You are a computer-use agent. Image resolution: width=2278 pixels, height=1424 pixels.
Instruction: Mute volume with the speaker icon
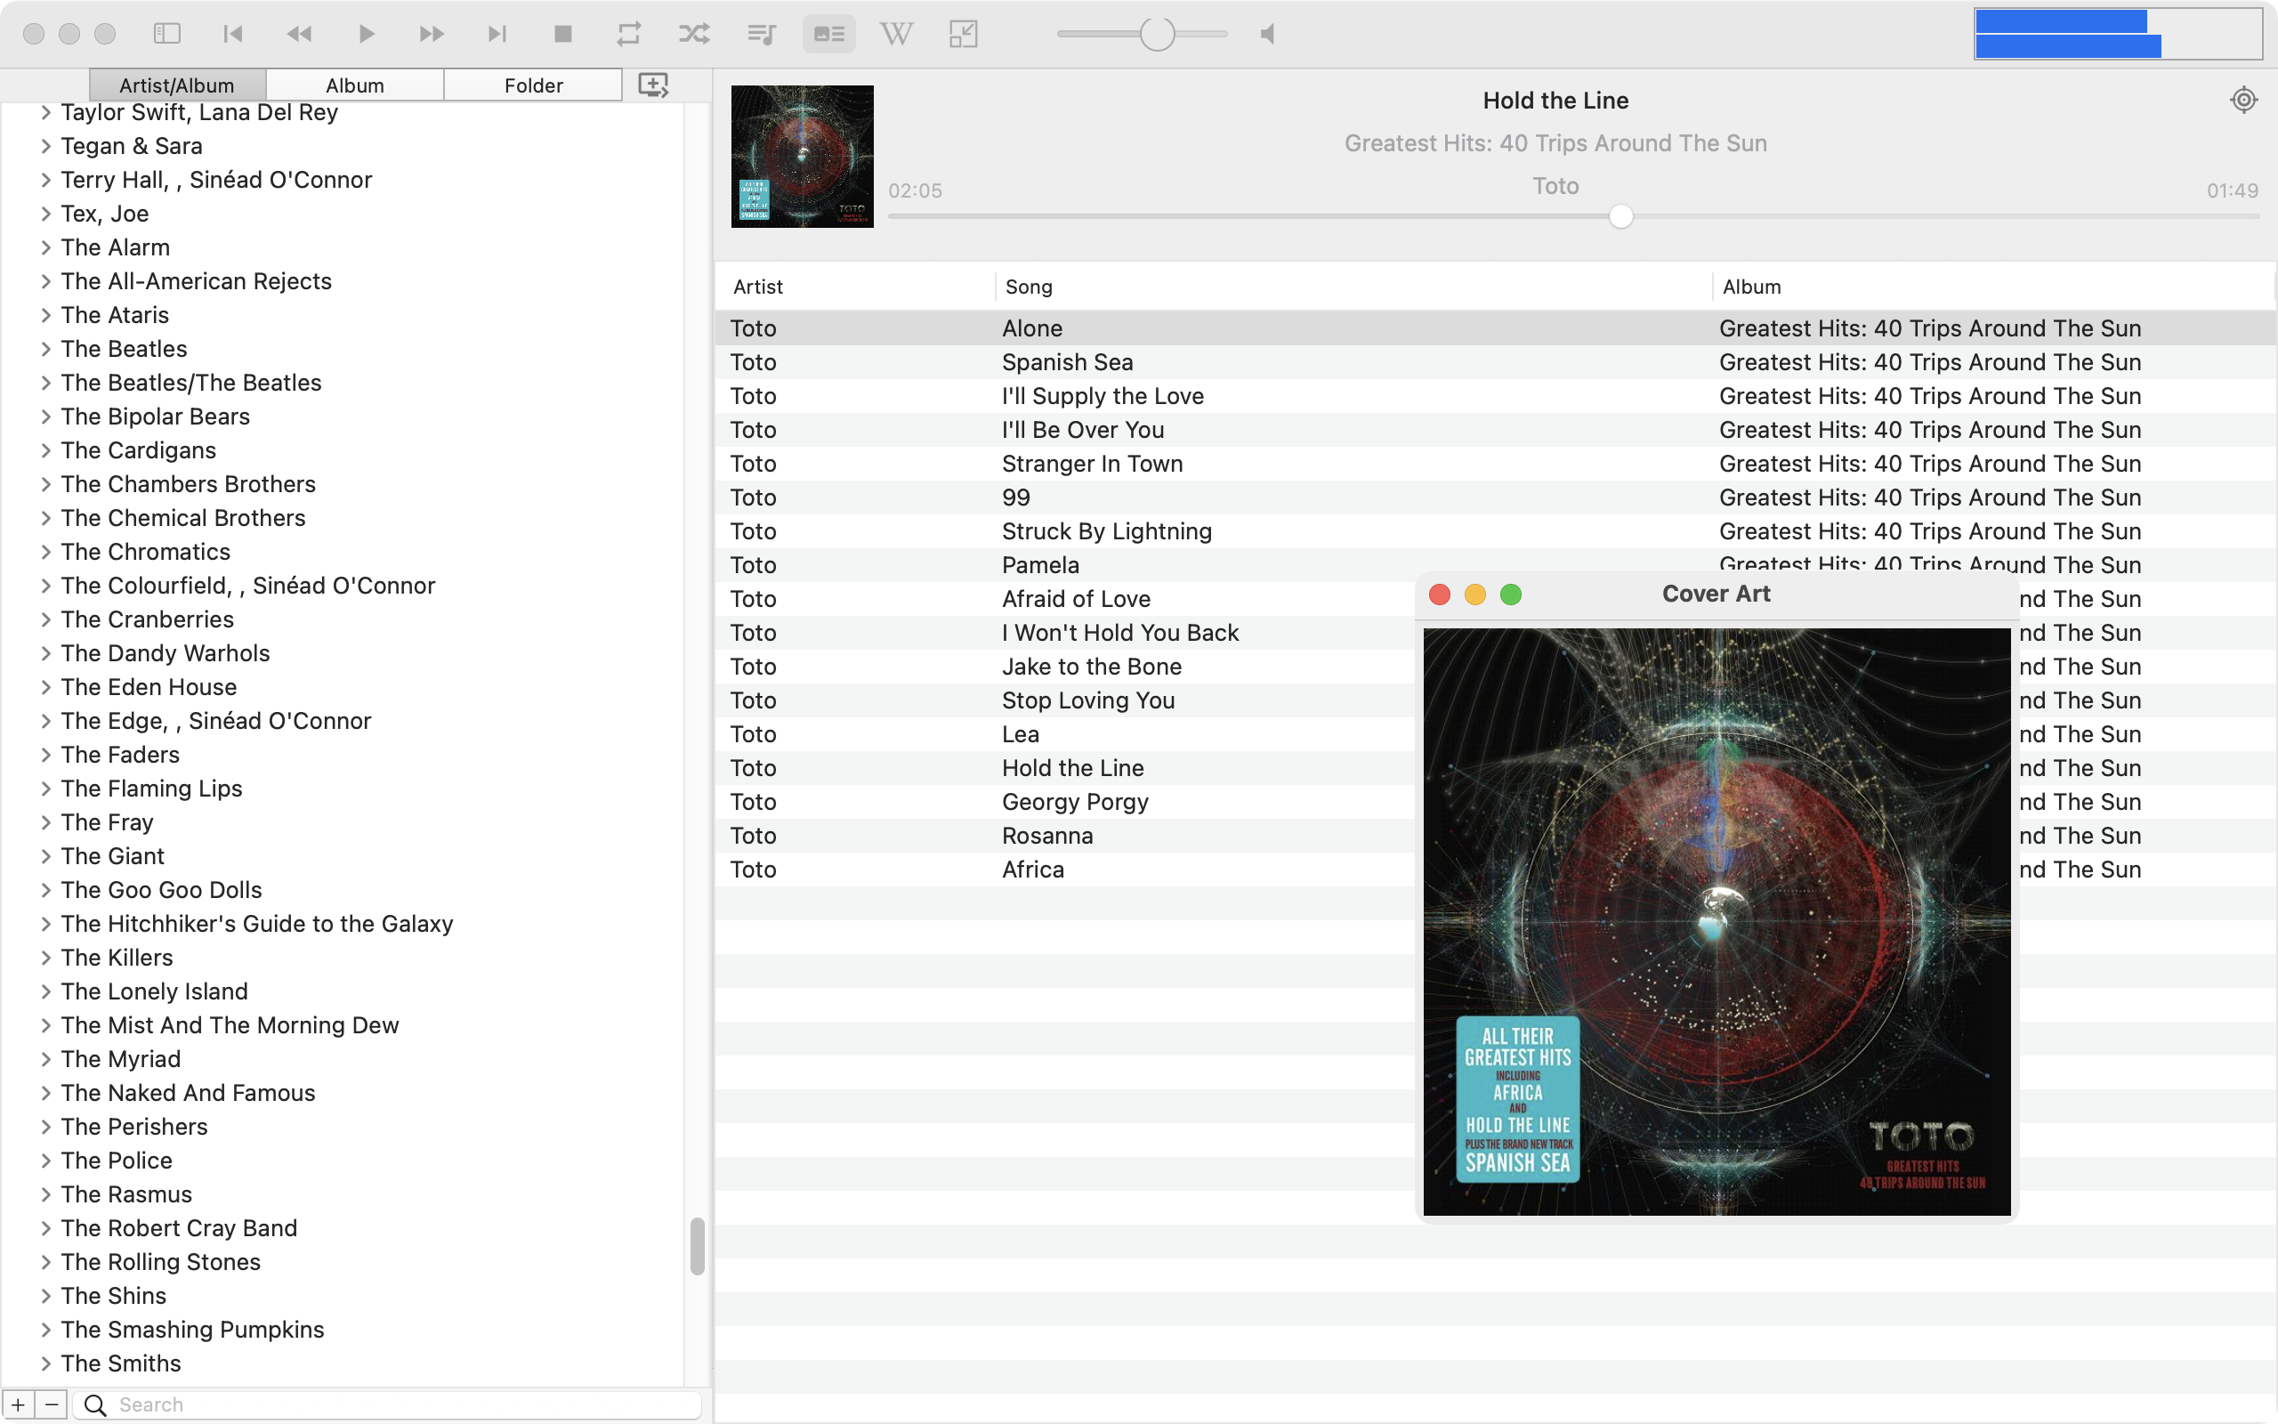tap(1268, 34)
